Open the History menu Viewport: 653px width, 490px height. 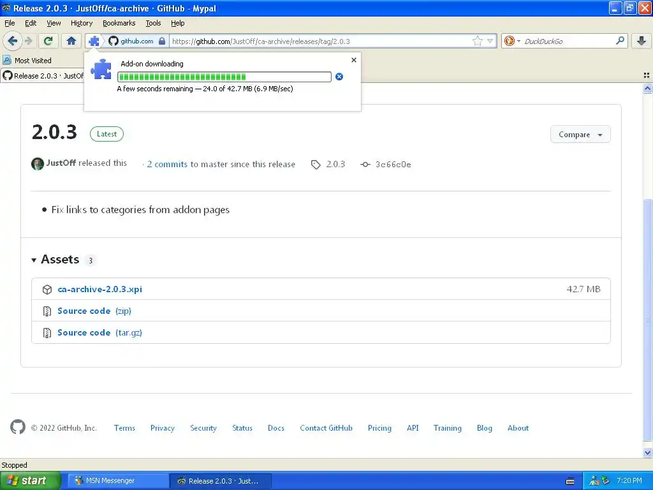pyautogui.click(x=81, y=23)
